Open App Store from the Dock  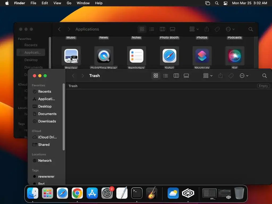tap(92, 193)
